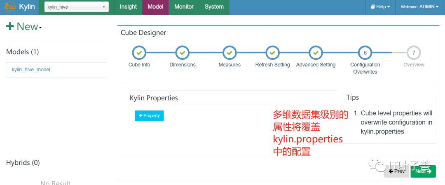This screenshot has width=445, height=185.
Task: Select step 6 Configuration Overwrites circle
Action: pos(365,53)
